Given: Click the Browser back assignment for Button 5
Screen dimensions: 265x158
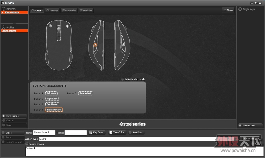Looking at the screenshot, I should (x=86, y=93).
